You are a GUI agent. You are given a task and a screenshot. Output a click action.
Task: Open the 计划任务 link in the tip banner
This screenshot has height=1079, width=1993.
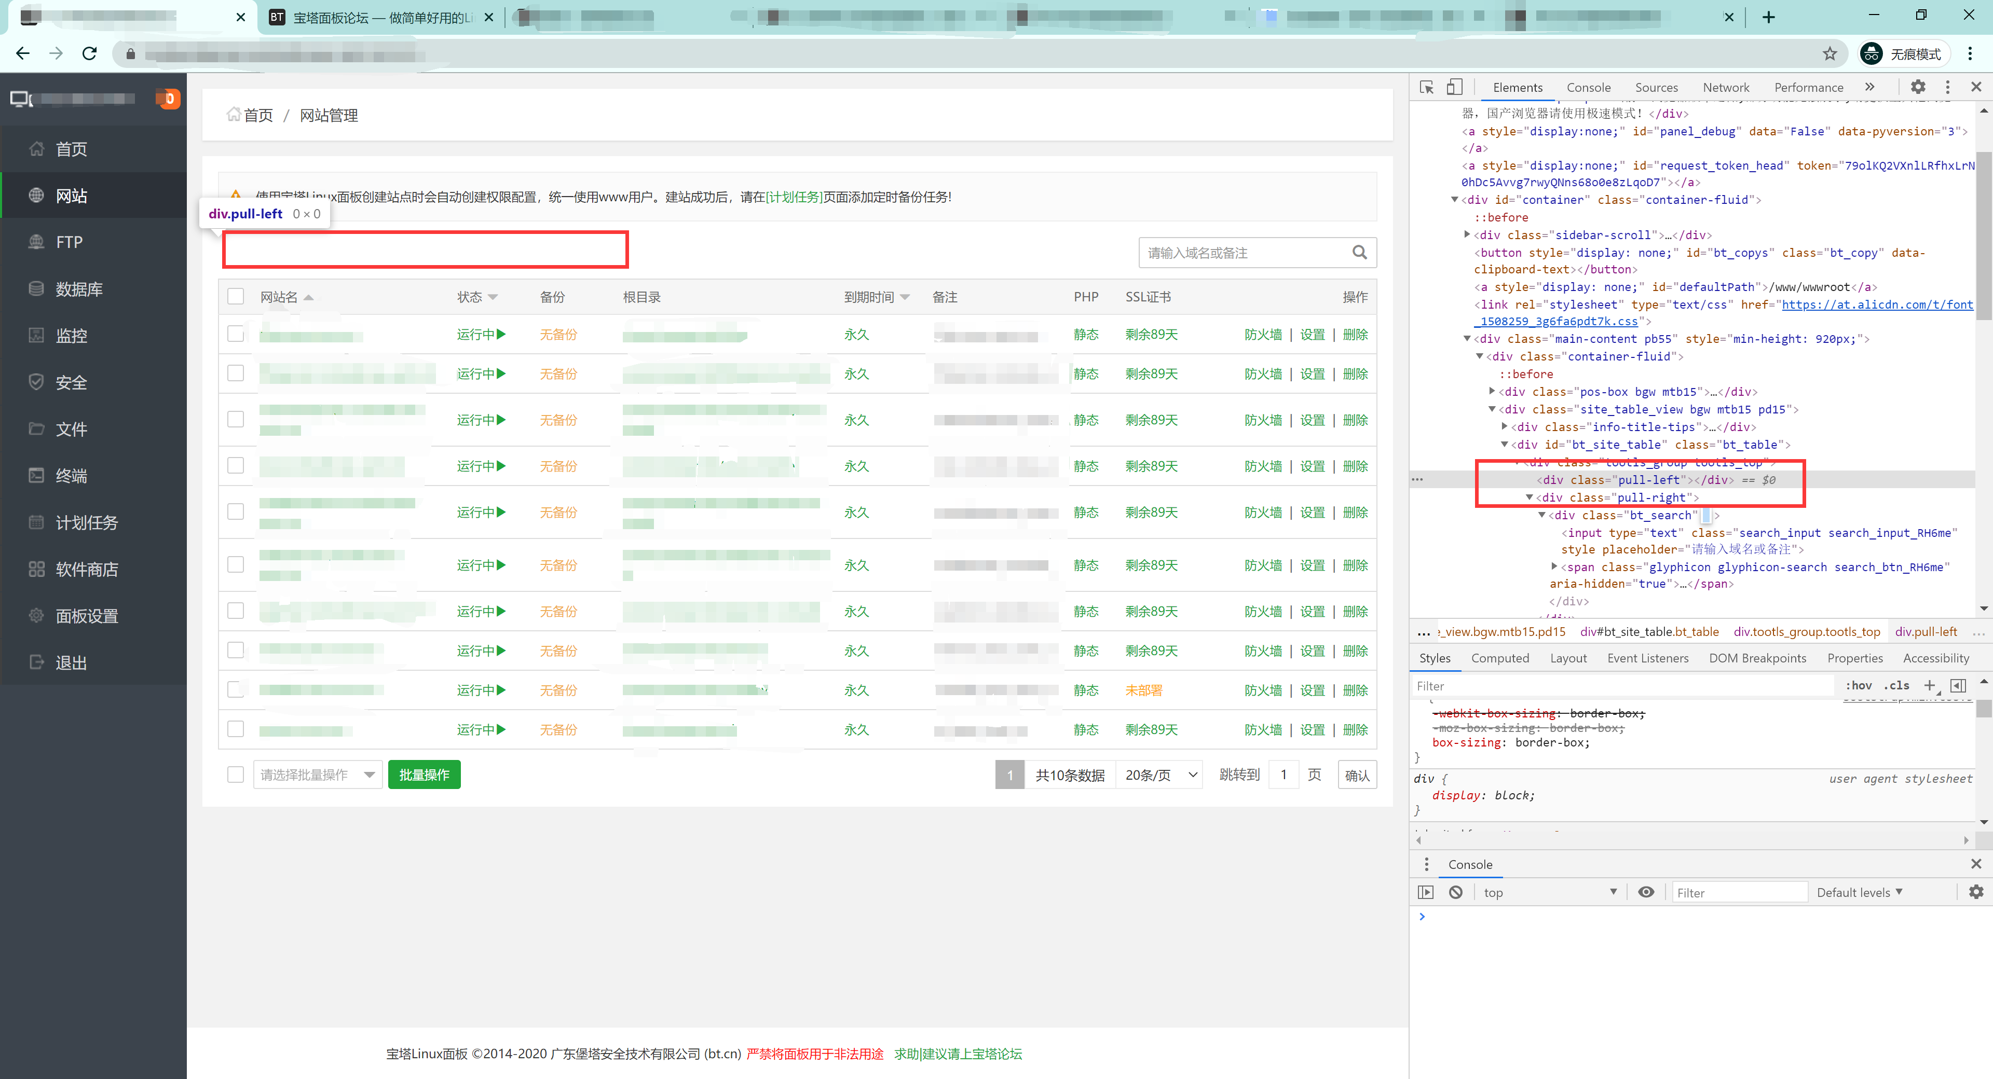coord(795,197)
